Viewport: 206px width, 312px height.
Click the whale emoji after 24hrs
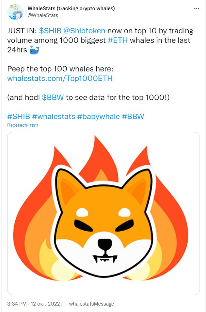coord(34,50)
